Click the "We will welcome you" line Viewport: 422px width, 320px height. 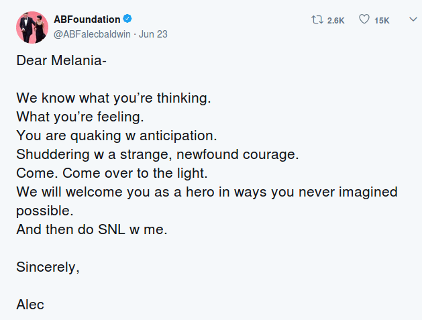(206, 193)
